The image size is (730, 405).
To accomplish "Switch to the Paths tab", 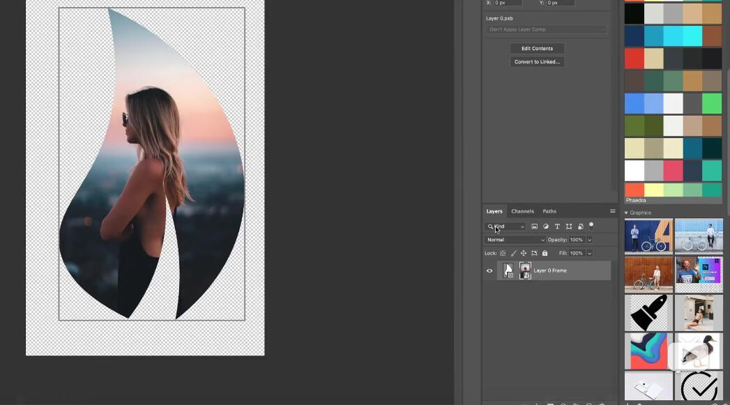I will pos(549,211).
